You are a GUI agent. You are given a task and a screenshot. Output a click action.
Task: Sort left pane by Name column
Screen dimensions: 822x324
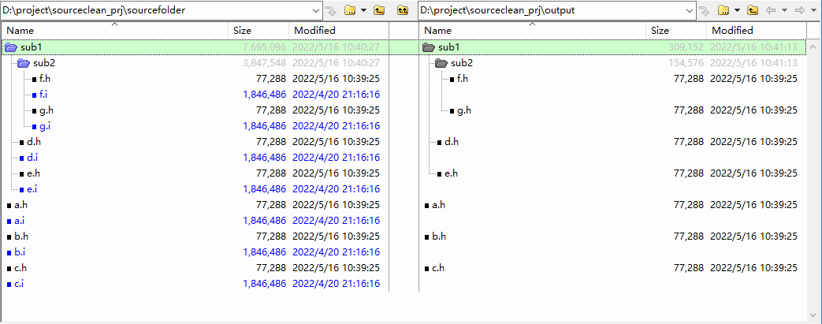[x=20, y=30]
